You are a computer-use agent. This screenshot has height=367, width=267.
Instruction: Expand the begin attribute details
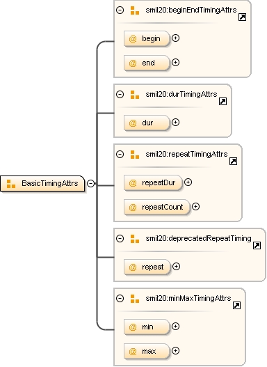click(175, 38)
